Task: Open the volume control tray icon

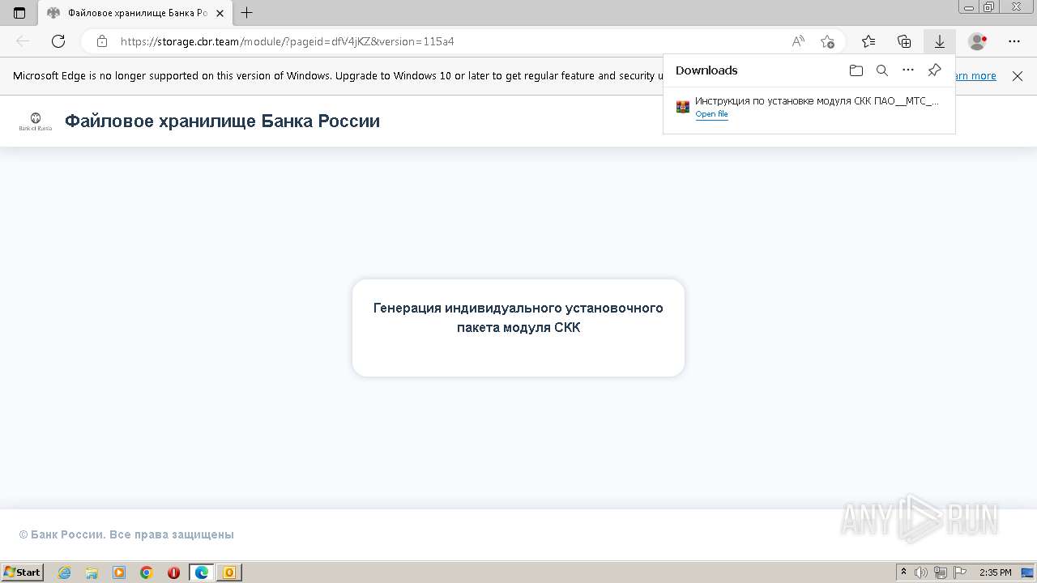Action: point(922,572)
